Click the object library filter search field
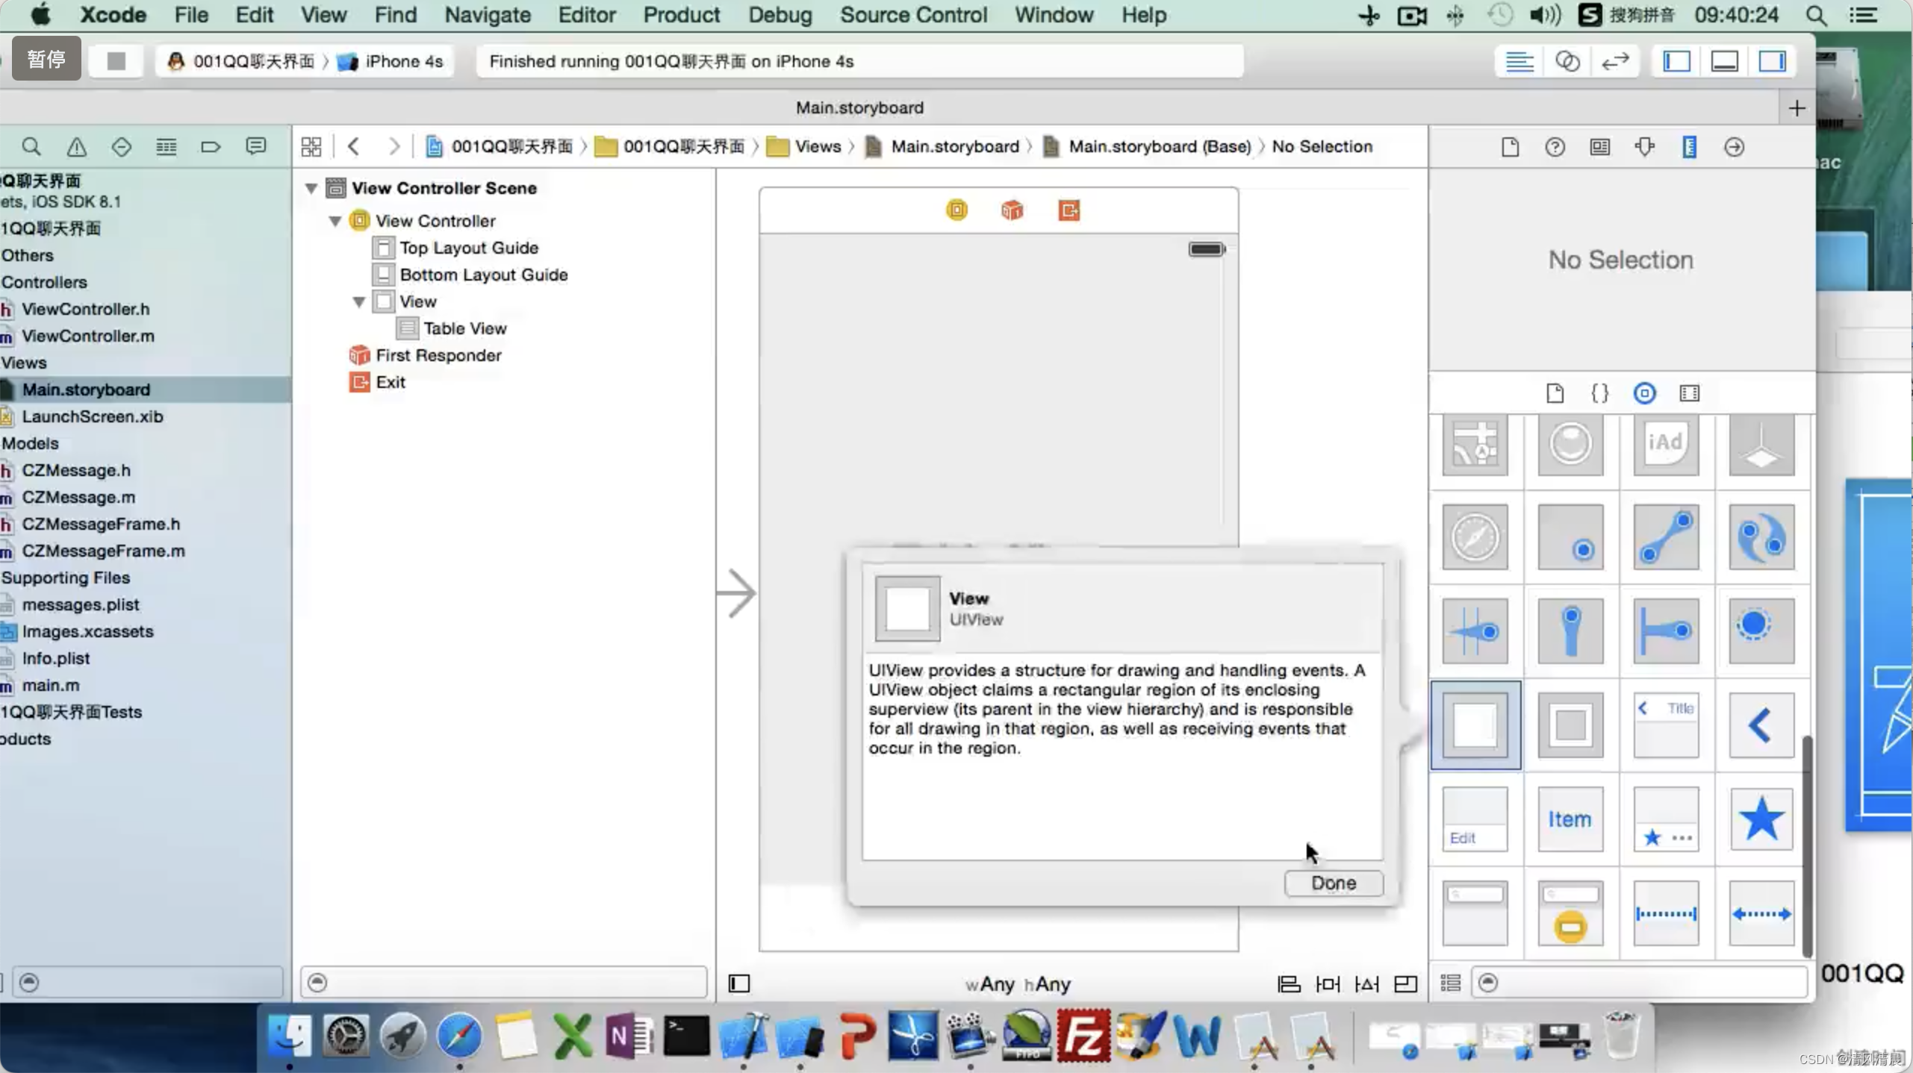Screen dimensions: 1913x1073 (1643, 983)
